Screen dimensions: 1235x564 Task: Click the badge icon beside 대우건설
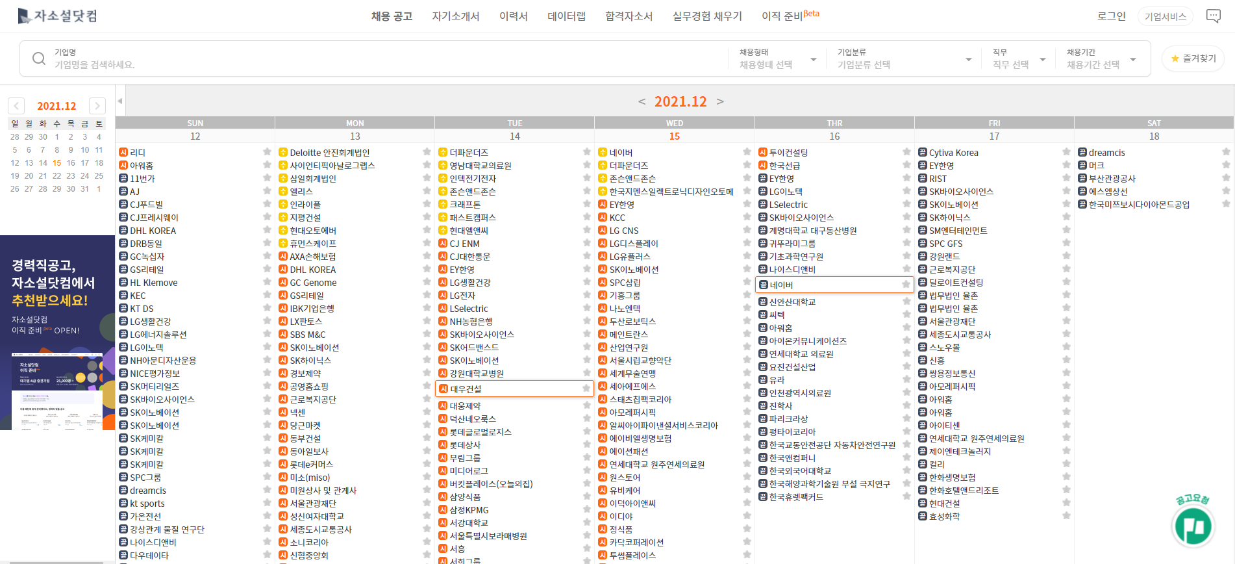coord(443,389)
